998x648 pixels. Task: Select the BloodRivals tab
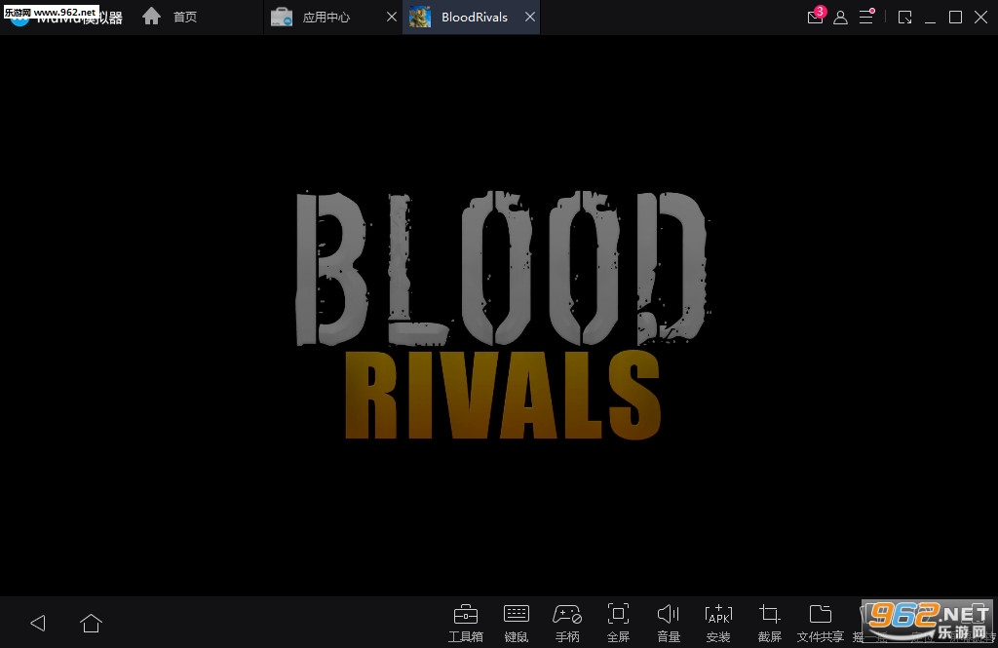coord(474,18)
